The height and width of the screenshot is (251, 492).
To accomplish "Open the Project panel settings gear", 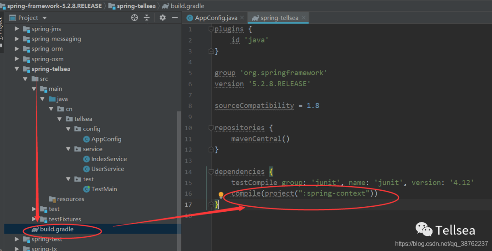I will pyautogui.click(x=163, y=18).
